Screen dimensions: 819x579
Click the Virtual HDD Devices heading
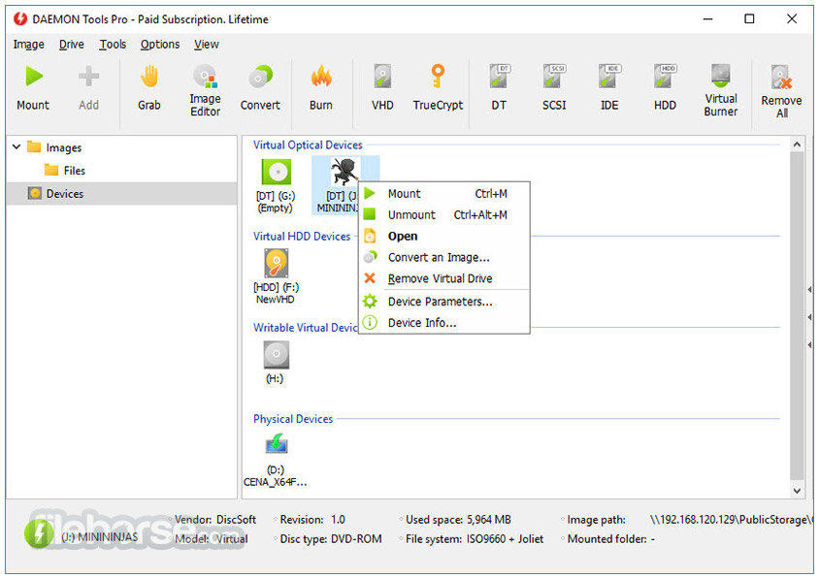click(x=302, y=236)
